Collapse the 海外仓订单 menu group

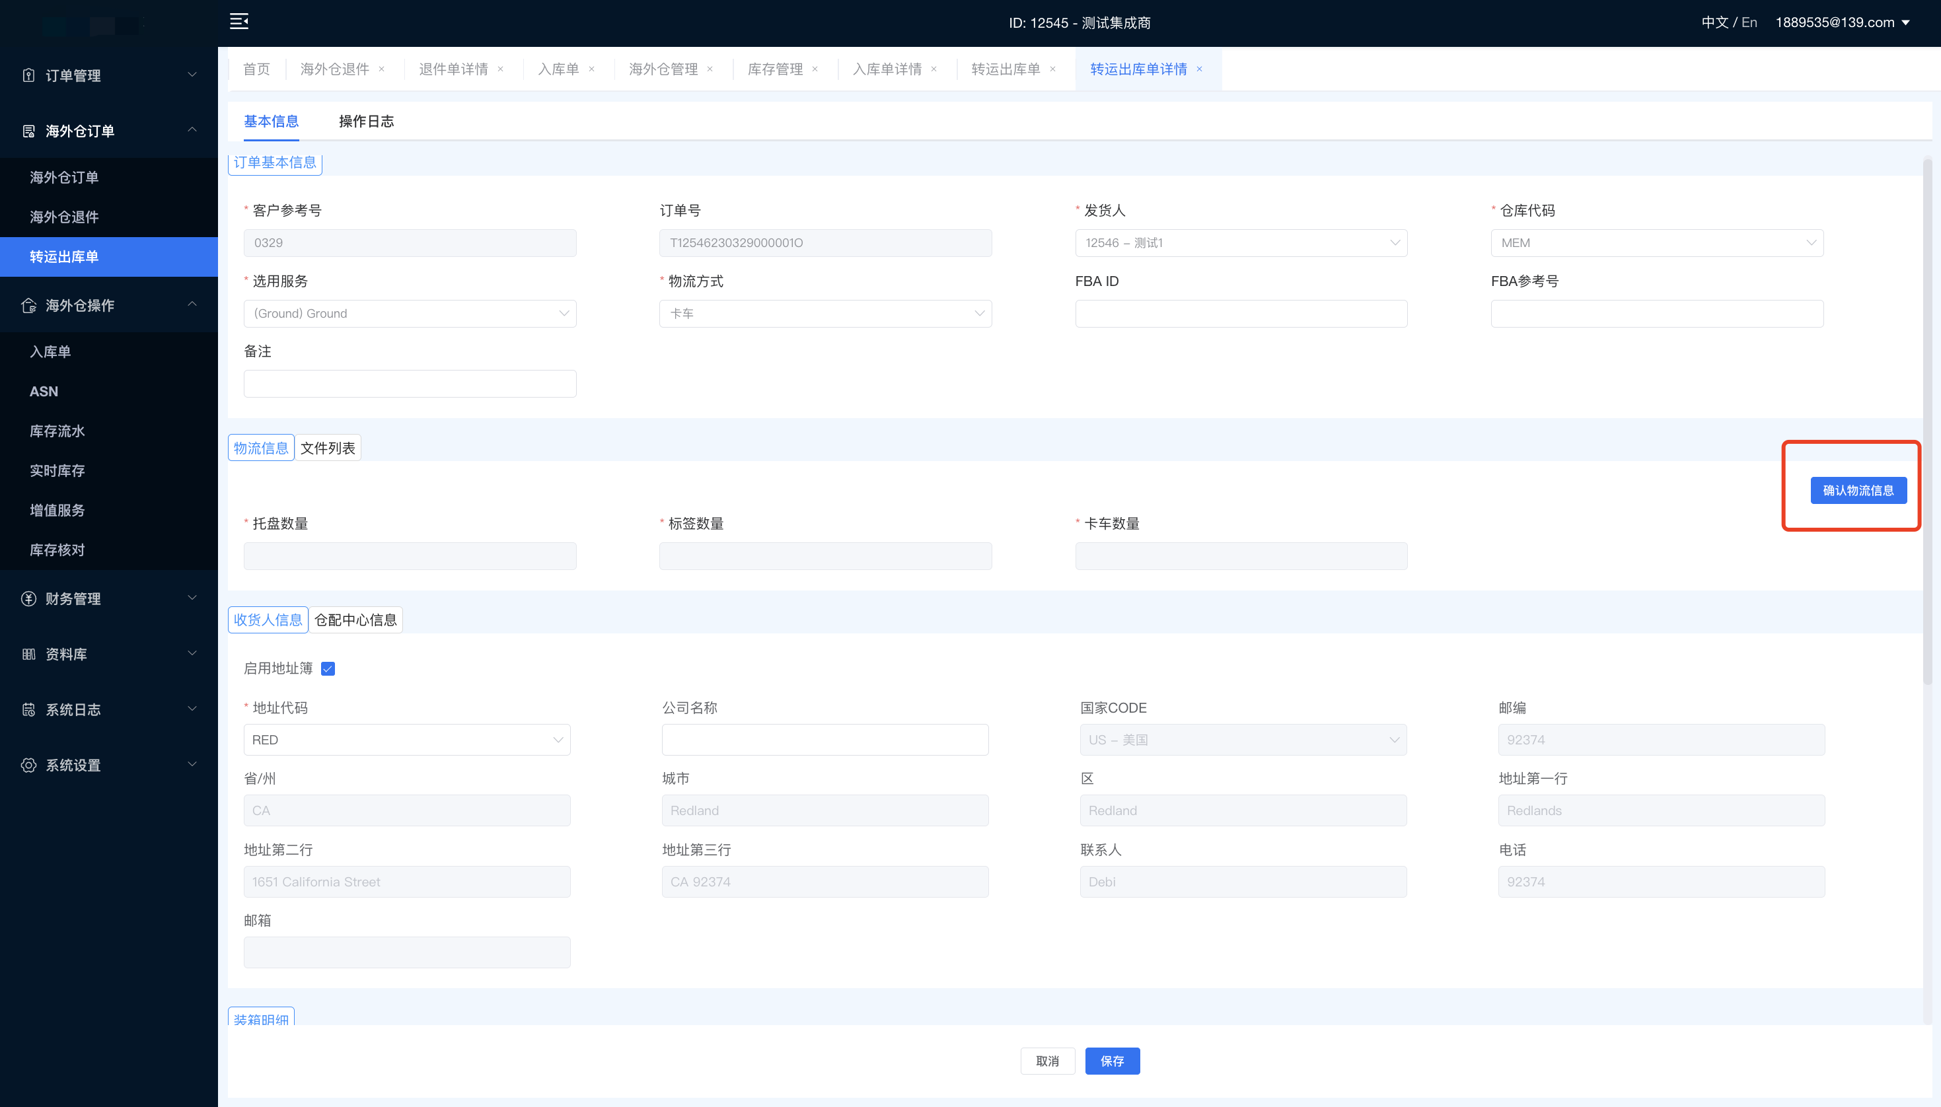click(192, 130)
